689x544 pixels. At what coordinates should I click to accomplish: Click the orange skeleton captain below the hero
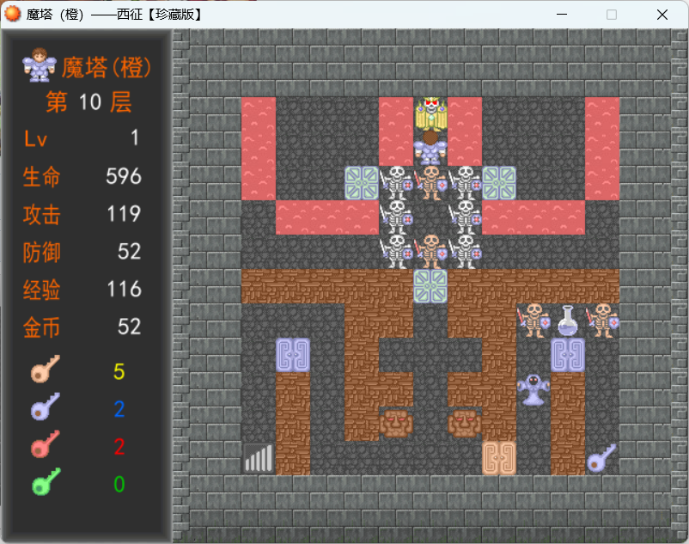pyautogui.click(x=430, y=183)
